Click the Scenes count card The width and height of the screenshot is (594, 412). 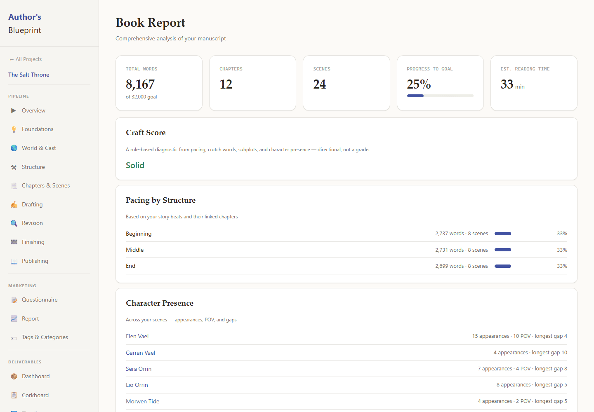(346, 83)
